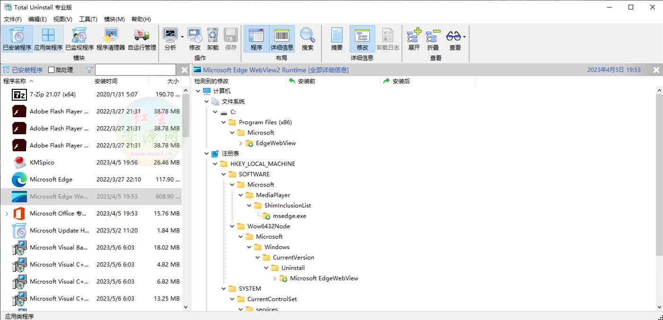
Task: Toggle the 详细信息 layout button
Action: [282, 39]
